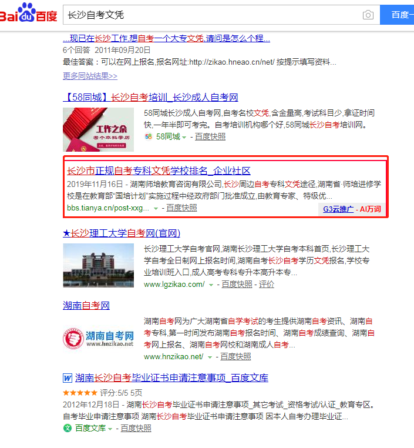Click the green 百度文库 source link
Viewport: 414px width, 448px height.
coord(90,428)
